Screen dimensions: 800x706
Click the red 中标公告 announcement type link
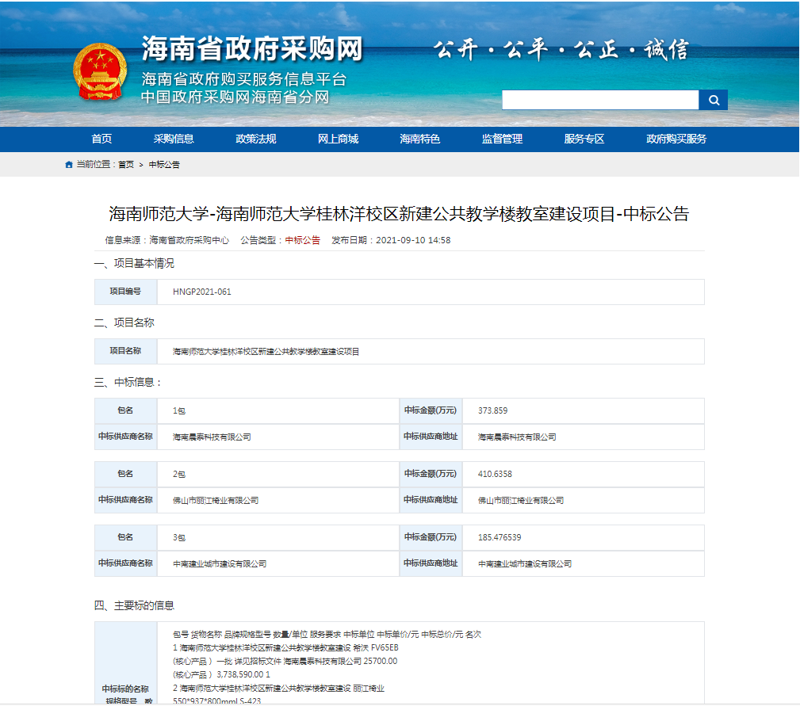(303, 241)
